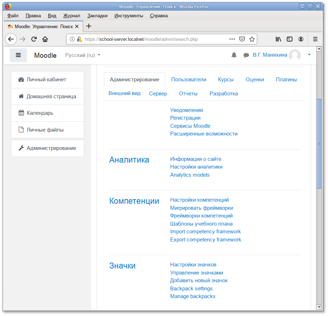Click the browser Back arrow button

11,39
